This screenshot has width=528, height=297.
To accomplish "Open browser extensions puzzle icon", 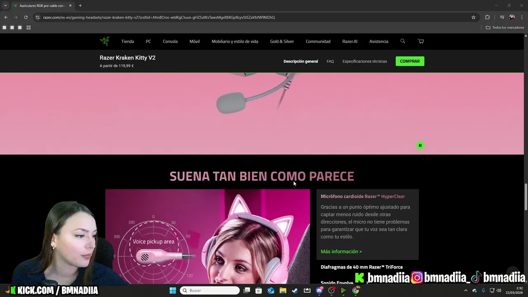I will coord(487,17).
